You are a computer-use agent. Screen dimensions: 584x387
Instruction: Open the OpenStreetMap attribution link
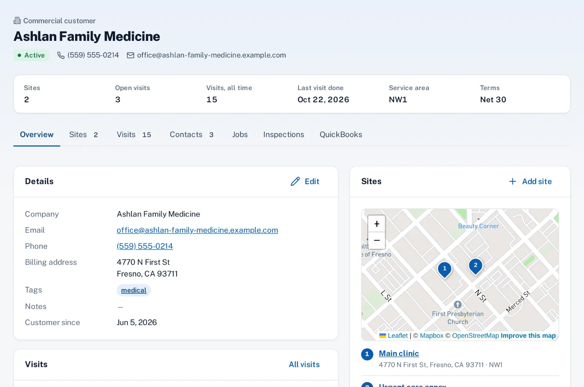point(475,336)
